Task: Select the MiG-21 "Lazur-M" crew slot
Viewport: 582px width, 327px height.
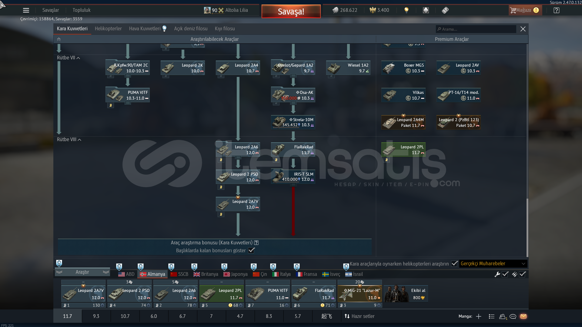Action: coord(360,294)
